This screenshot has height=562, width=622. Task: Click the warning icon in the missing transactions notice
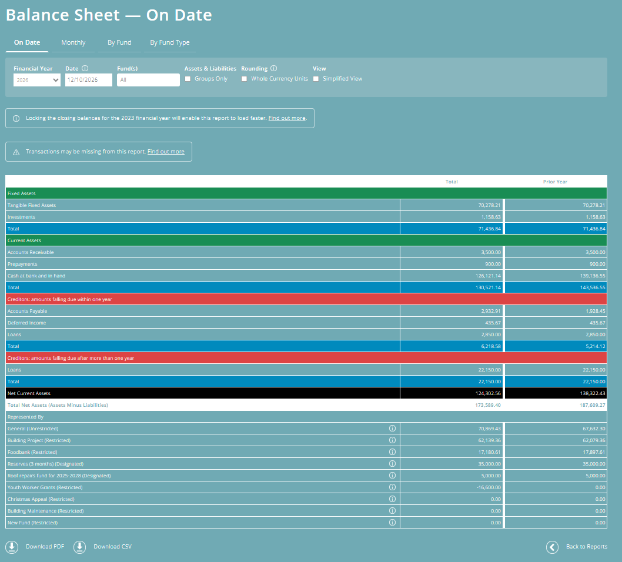coord(16,152)
